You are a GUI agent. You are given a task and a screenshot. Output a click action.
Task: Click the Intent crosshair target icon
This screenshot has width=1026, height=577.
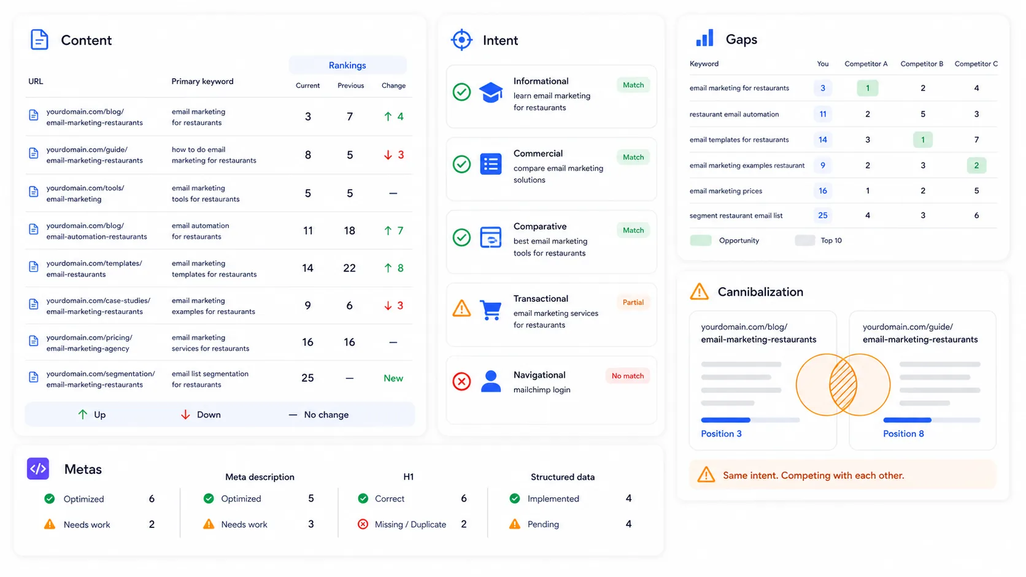(x=461, y=40)
